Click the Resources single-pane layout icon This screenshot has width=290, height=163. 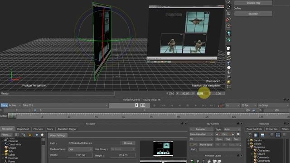click(256, 135)
